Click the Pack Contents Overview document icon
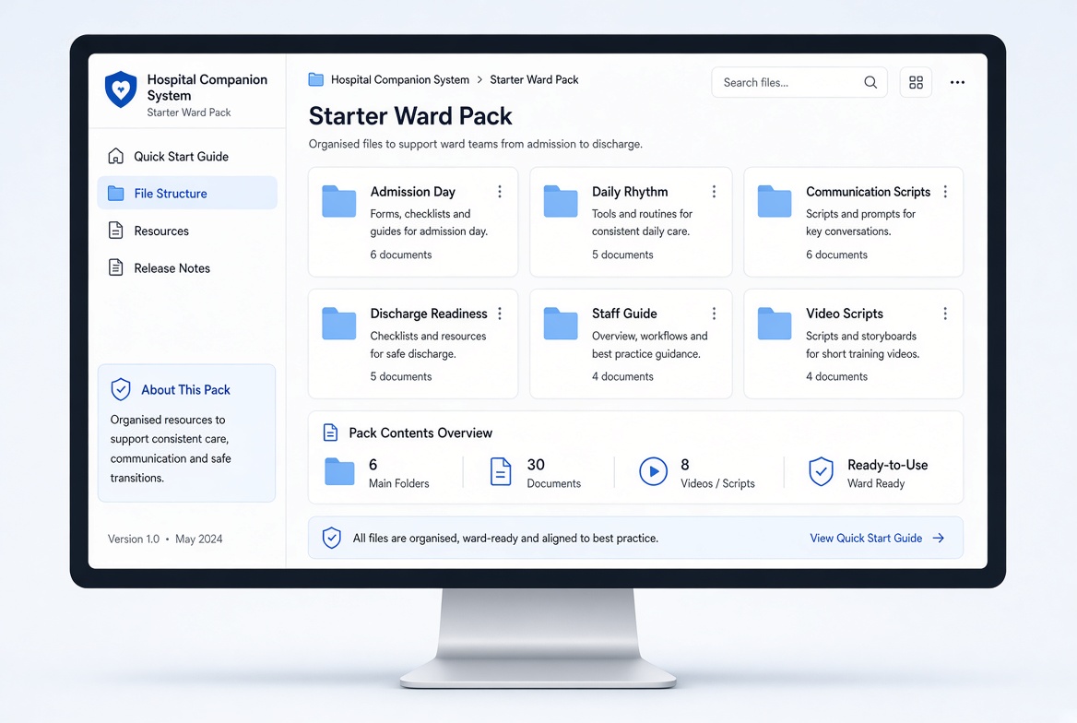This screenshot has height=723, width=1077. [x=330, y=433]
